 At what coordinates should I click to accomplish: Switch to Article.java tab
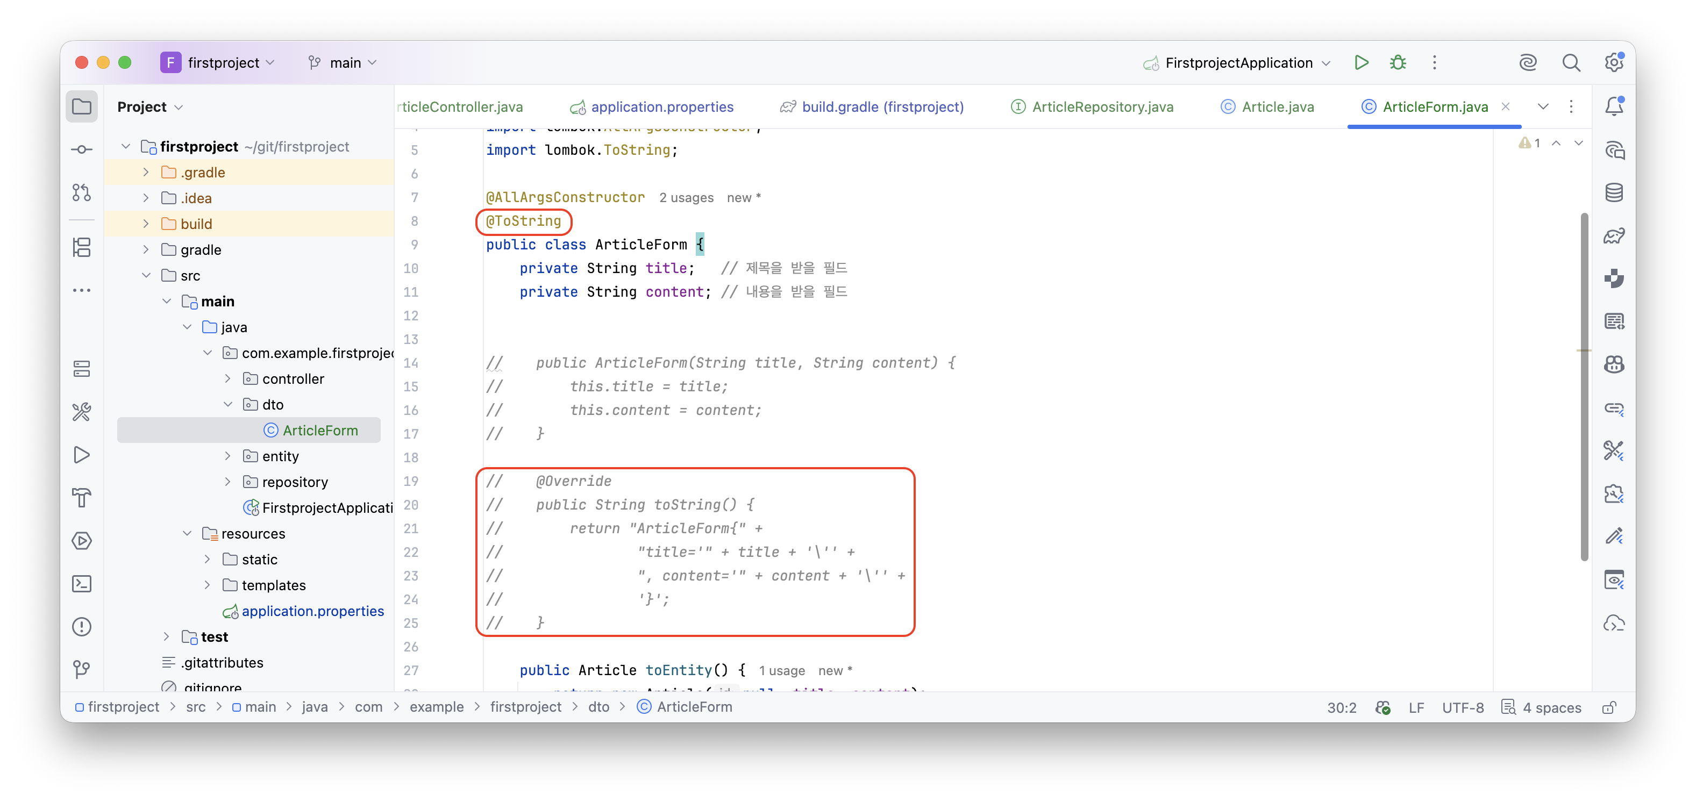click(x=1267, y=106)
